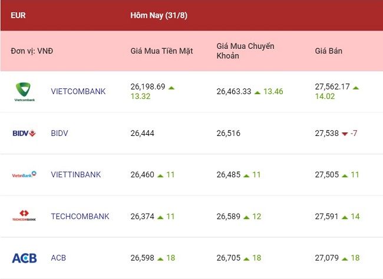The height and width of the screenshot is (279, 383).
Task: Select the Hôm Nay (31/8) header
Action: point(159,15)
